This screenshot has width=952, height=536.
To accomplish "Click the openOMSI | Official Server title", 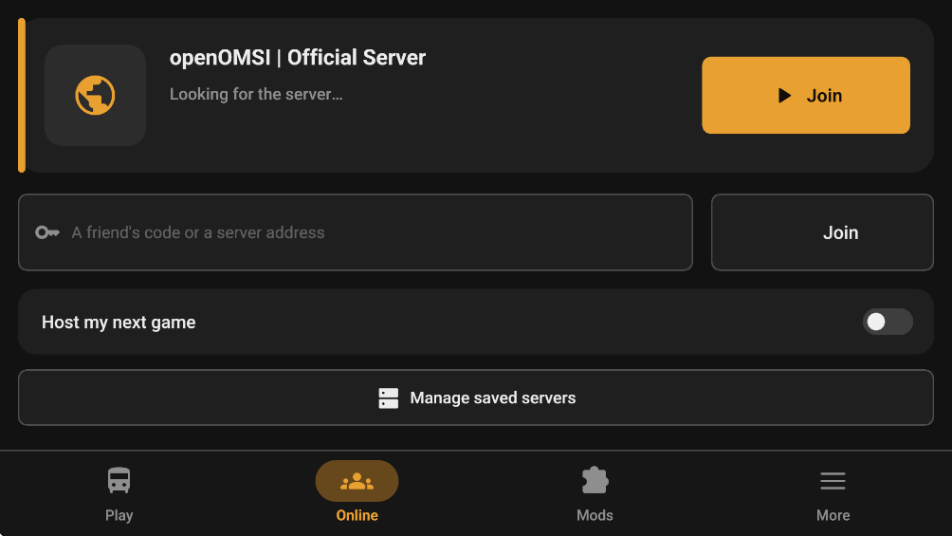I will (x=298, y=58).
